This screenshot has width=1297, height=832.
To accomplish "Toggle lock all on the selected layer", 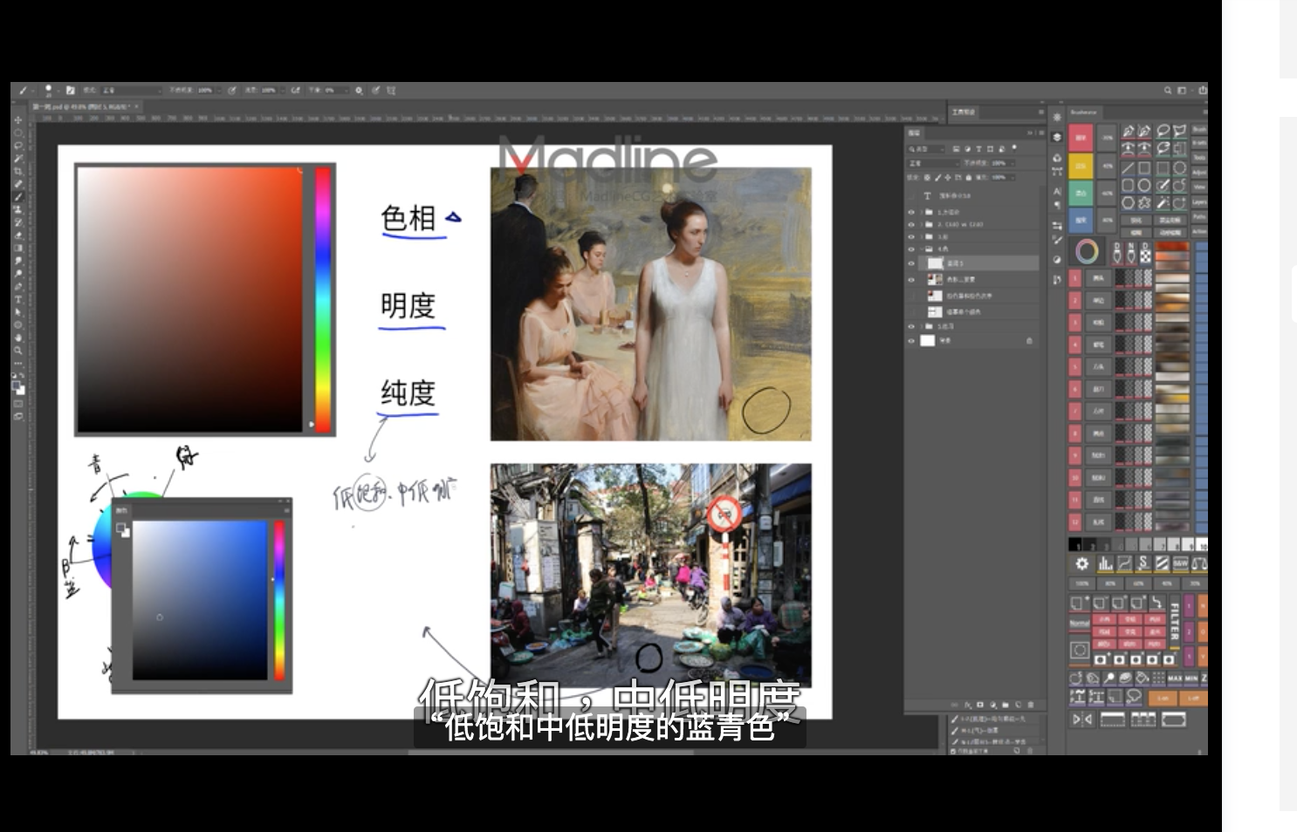I will tap(969, 178).
